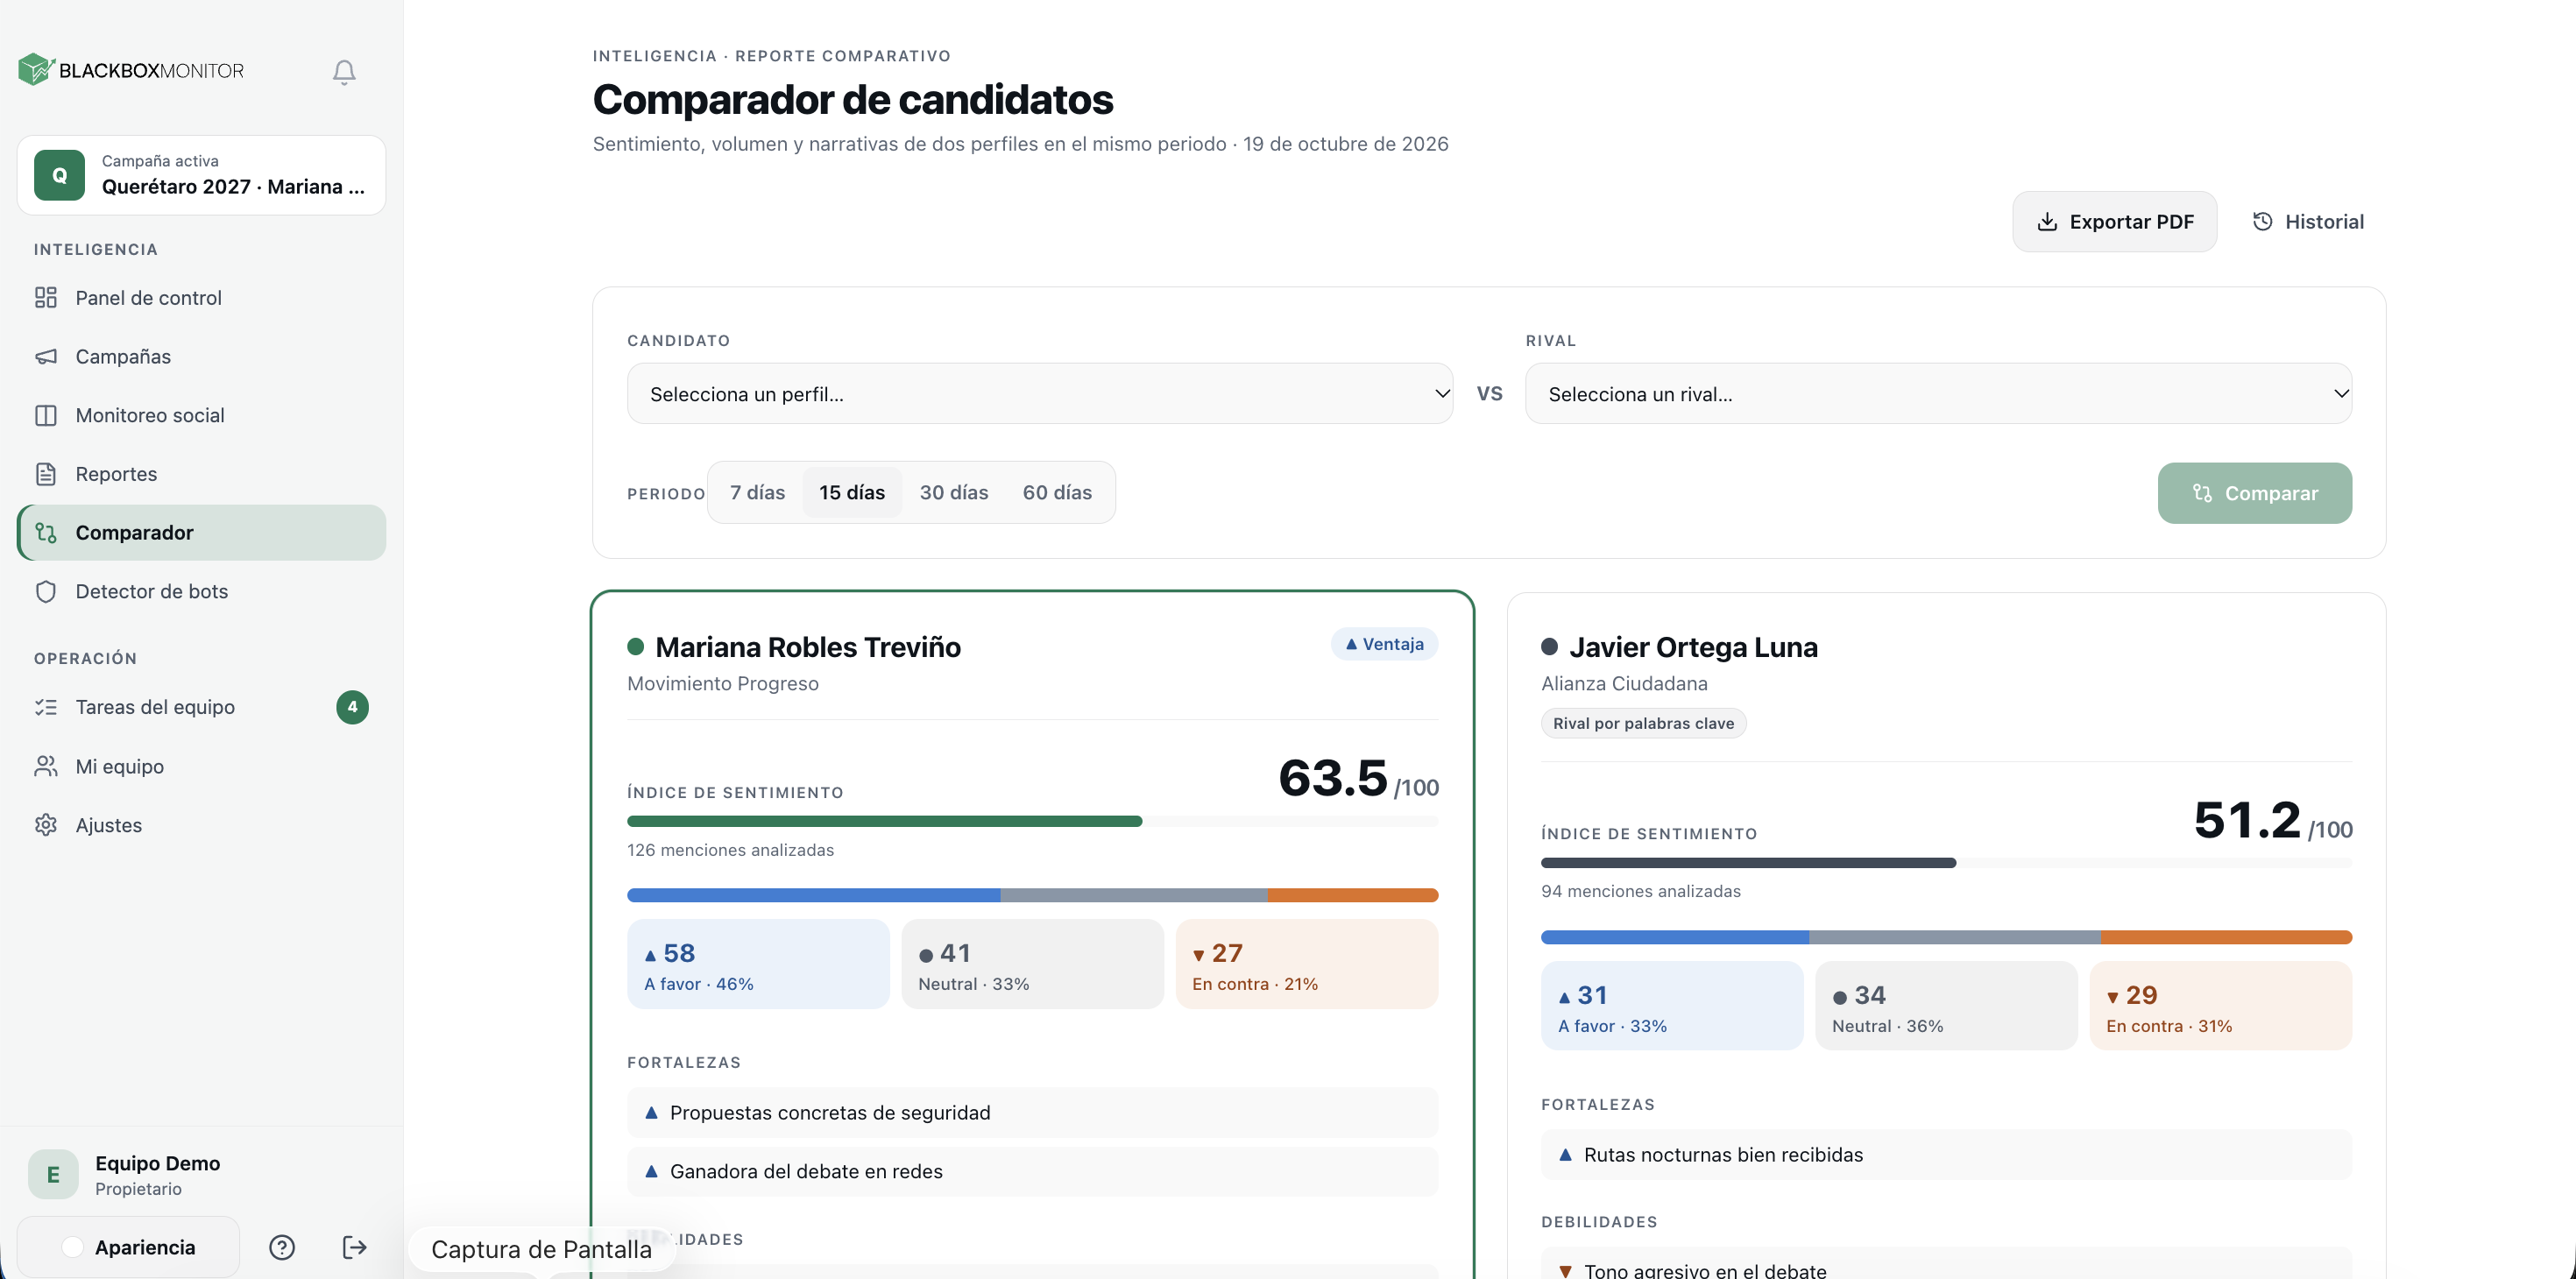Click the Monitoreo social column icon
Image resolution: width=2576 pixels, height=1279 pixels.
pyautogui.click(x=46, y=415)
